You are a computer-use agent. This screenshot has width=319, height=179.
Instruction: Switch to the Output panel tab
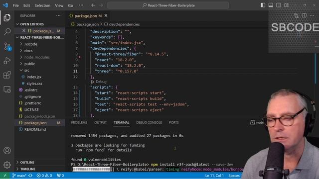click(100, 123)
